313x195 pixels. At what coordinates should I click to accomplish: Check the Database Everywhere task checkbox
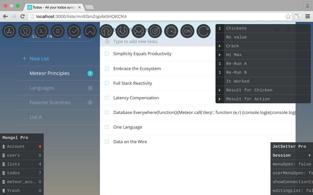pyautogui.click(x=107, y=112)
